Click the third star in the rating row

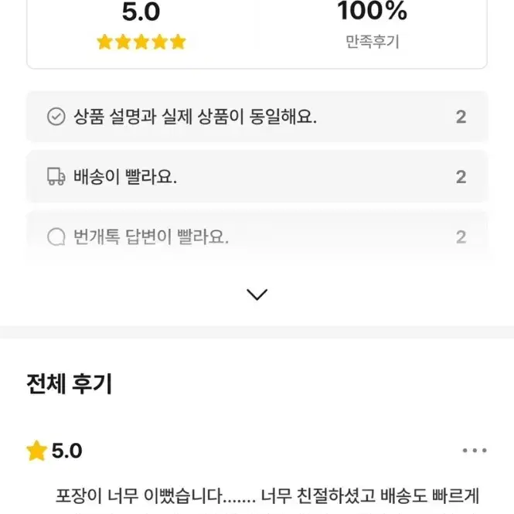coord(141,42)
